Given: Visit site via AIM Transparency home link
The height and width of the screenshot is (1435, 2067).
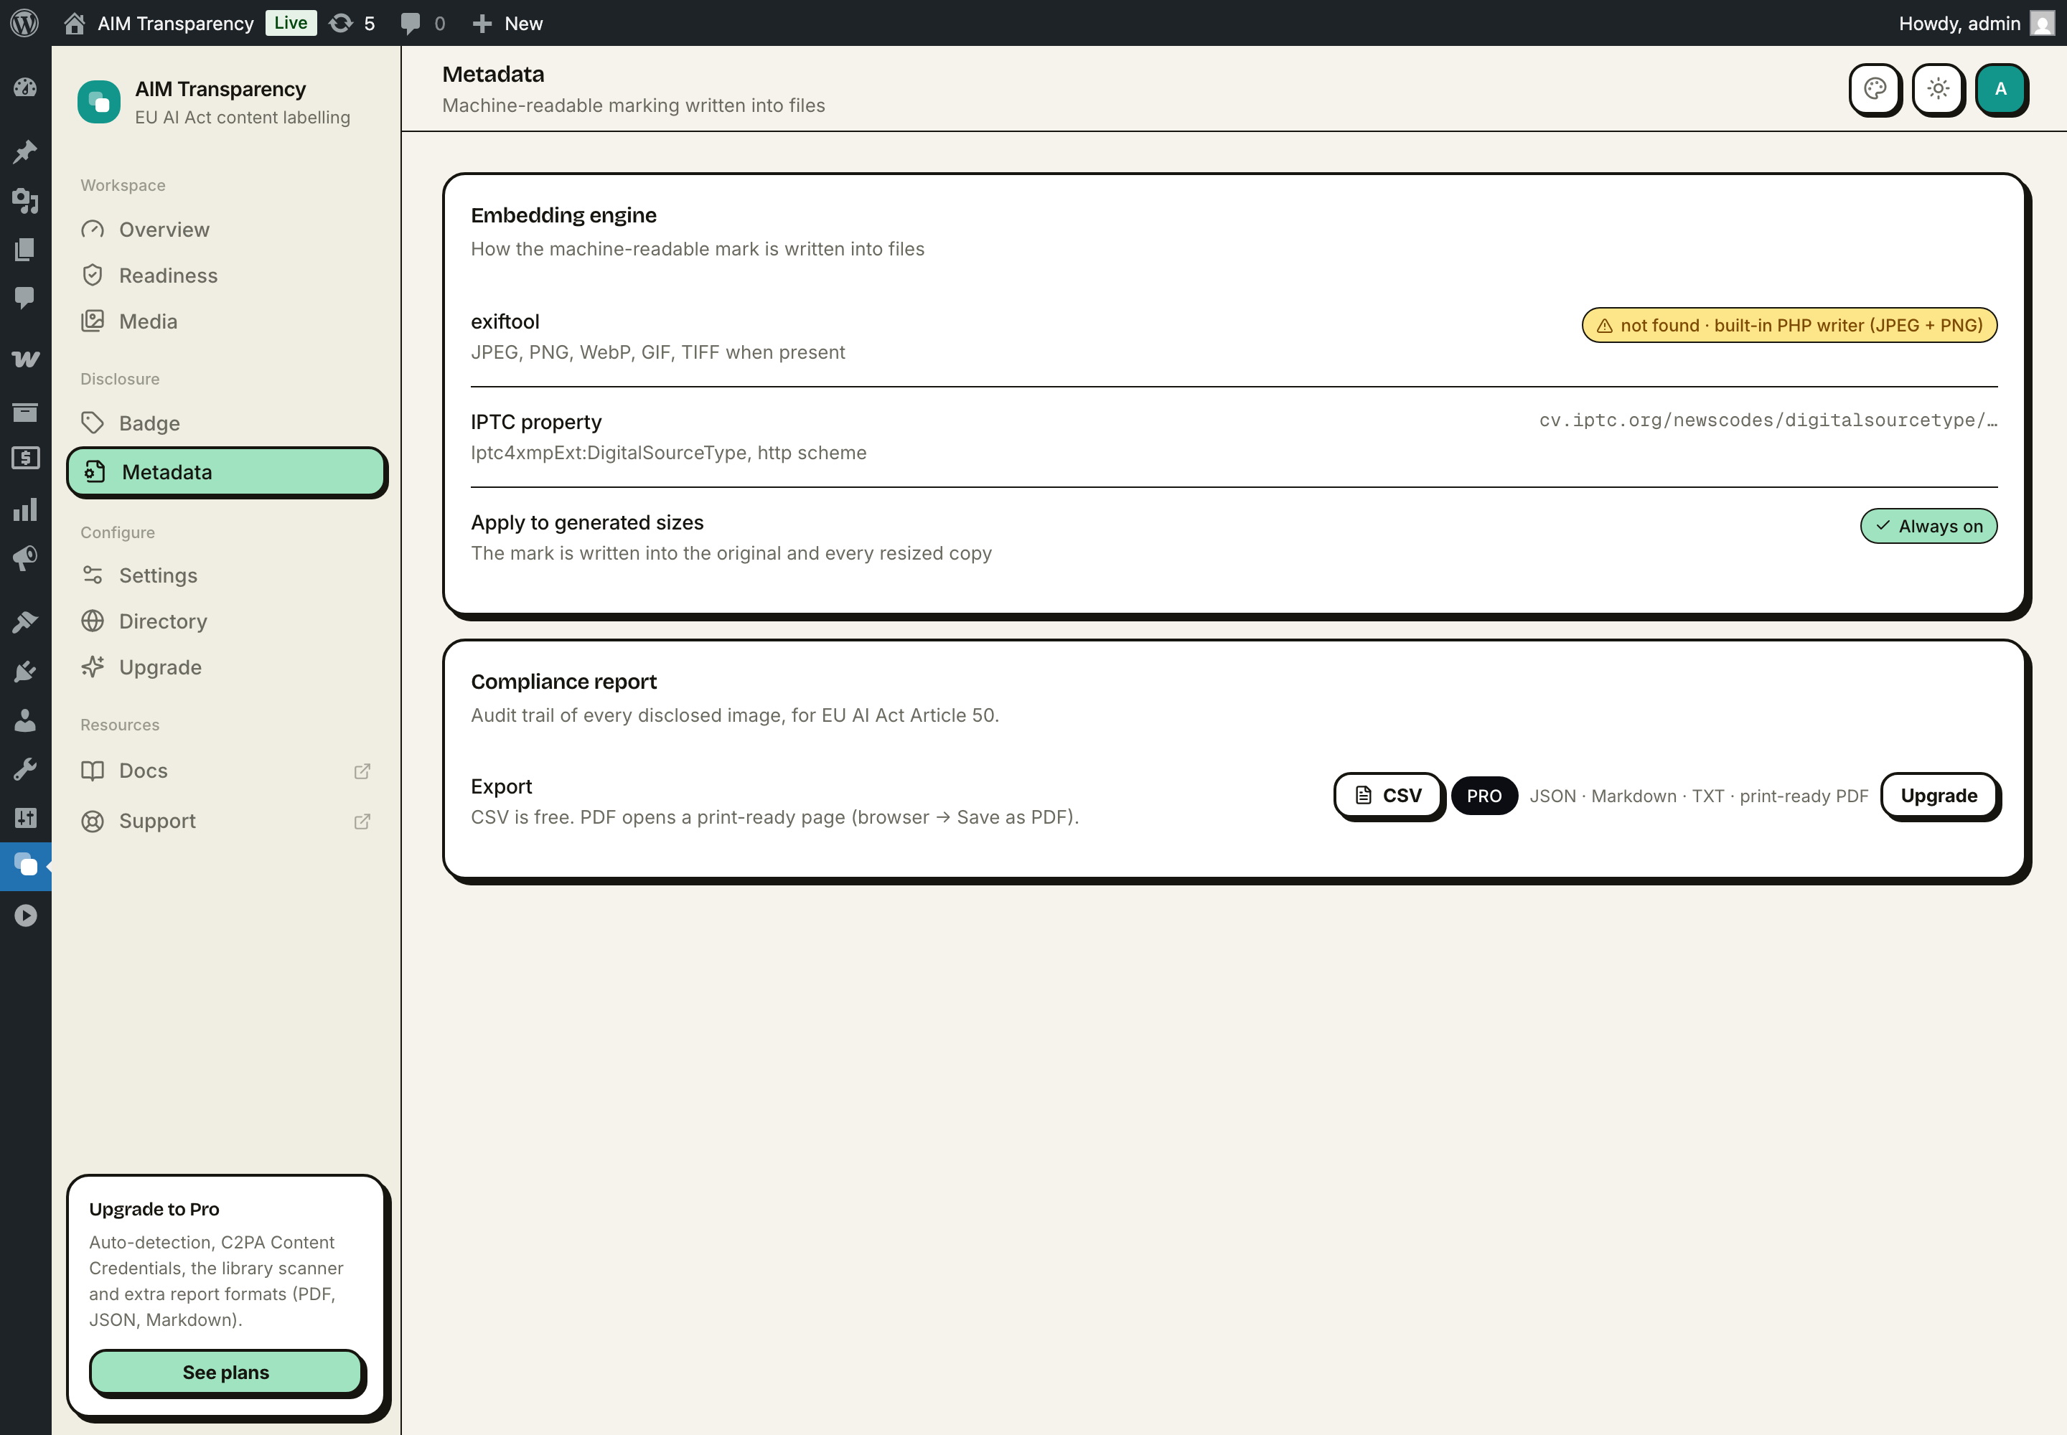Looking at the screenshot, I should click(159, 24).
